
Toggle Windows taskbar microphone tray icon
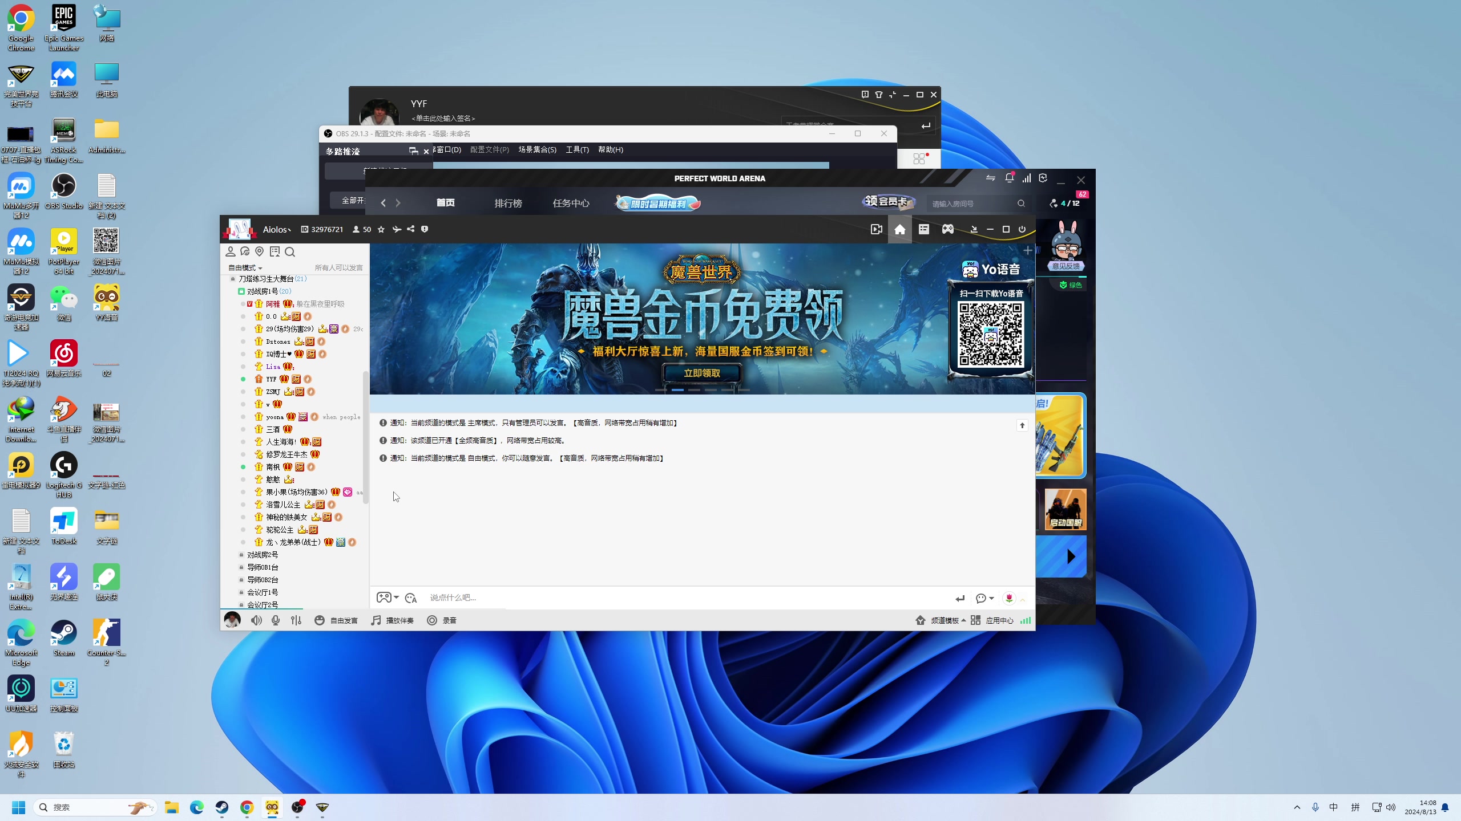pos(1315,807)
